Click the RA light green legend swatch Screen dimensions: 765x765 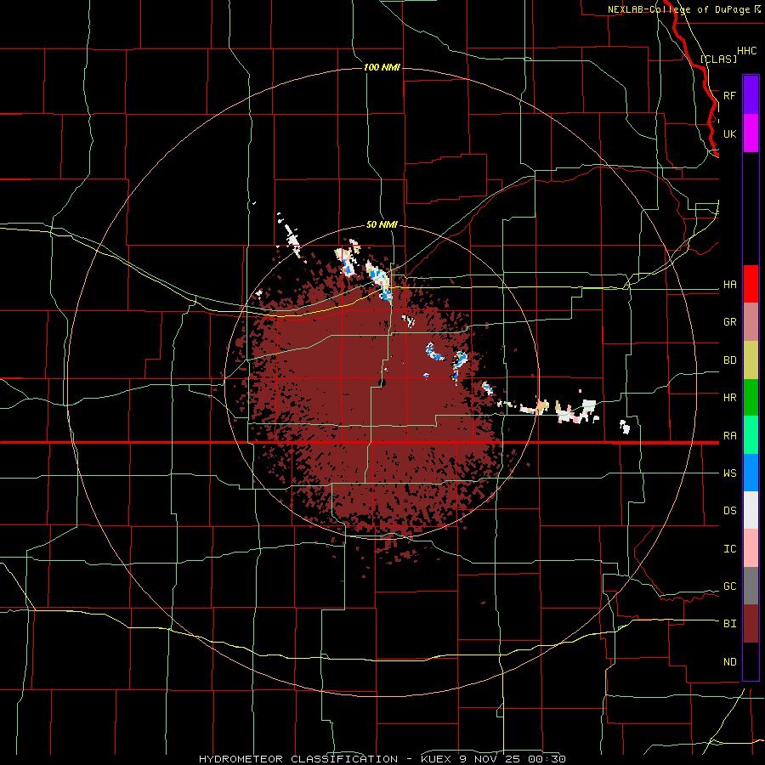751,435
